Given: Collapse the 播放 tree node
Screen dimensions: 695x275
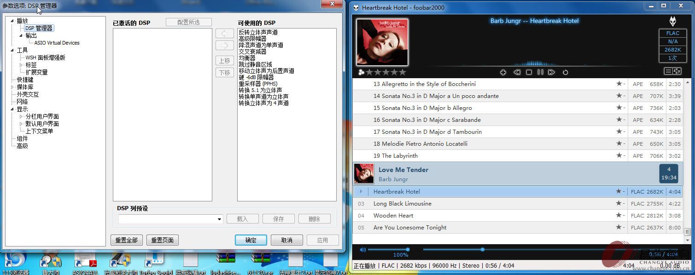Looking at the screenshot, I should click(x=12, y=21).
